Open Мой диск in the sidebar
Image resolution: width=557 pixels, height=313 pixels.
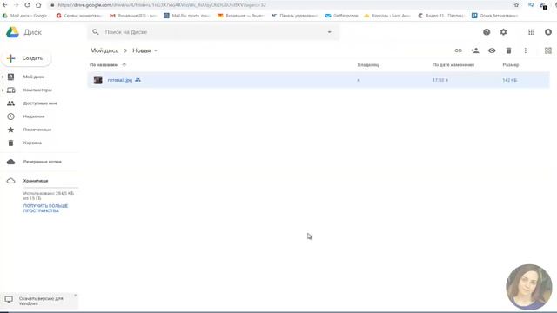(x=34, y=77)
